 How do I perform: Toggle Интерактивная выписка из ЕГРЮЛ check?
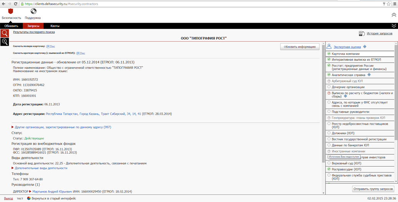pyautogui.click(x=329, y=60)
